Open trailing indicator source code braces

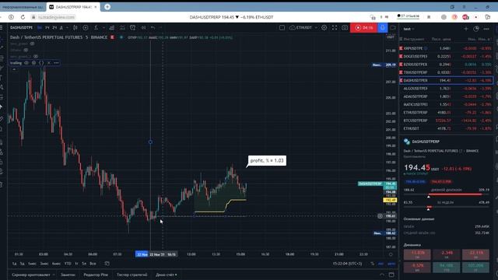41,63
